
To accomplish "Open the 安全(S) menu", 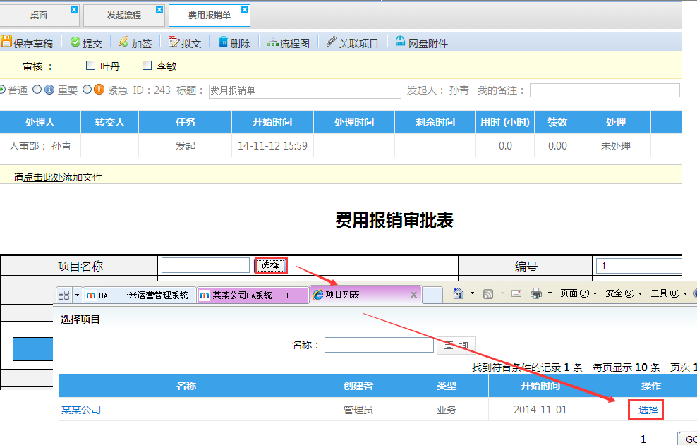I will coord(624,293).
